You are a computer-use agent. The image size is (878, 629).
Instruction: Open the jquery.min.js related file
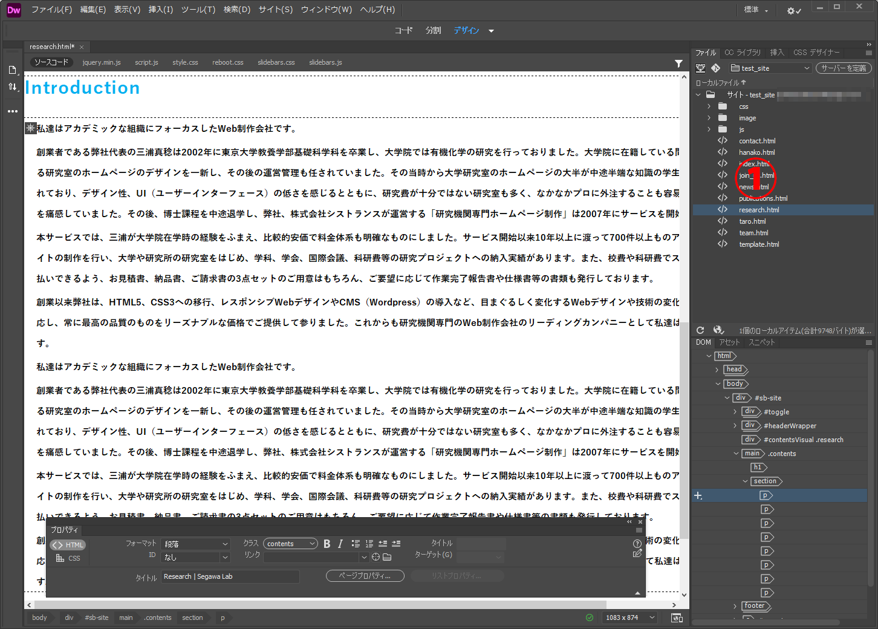point(102,62)
